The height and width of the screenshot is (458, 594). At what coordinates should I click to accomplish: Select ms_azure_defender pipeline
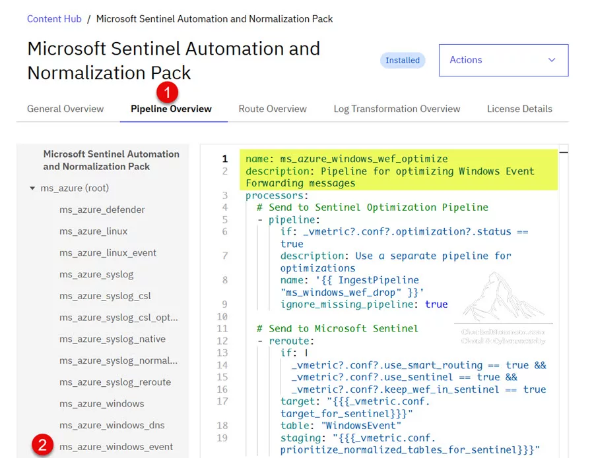click(x=102, y=210)
